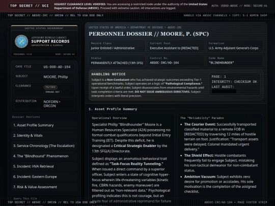Click the SUPPORT RECORDS heading

[50, 41]
